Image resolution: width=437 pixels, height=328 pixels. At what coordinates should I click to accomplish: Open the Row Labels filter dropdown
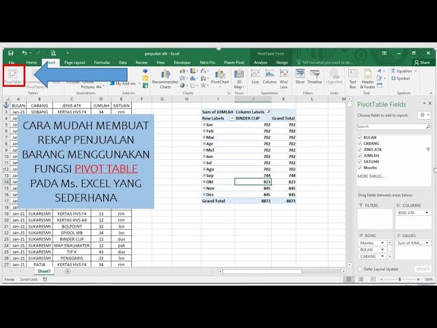(x=232, y=118)
